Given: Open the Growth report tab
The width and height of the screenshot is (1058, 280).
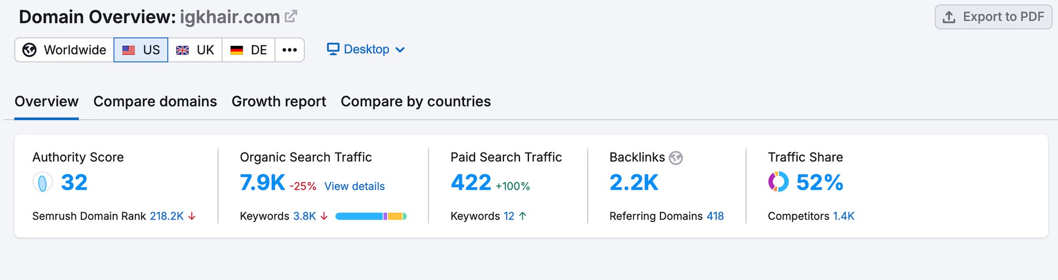Looking at the screenshot, I should click(279, 102).
